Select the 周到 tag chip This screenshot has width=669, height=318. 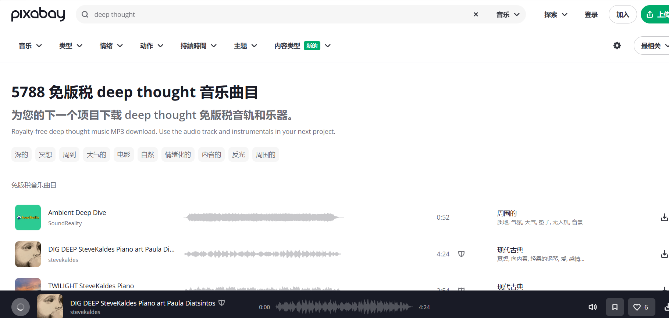point(69,154)
